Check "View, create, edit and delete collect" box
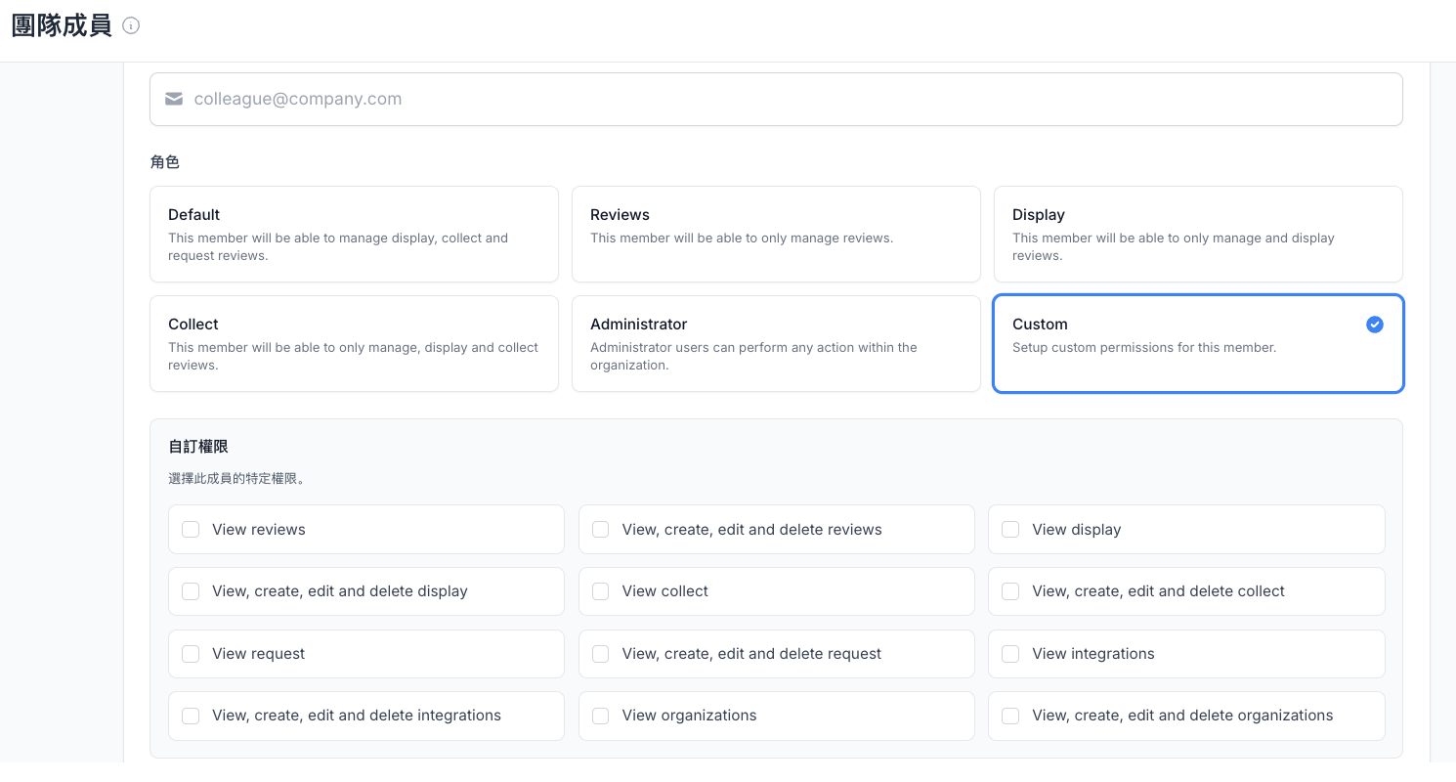 (1010, 591)
